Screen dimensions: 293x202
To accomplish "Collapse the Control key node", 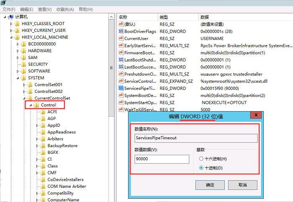I will [x=31, y=105].
